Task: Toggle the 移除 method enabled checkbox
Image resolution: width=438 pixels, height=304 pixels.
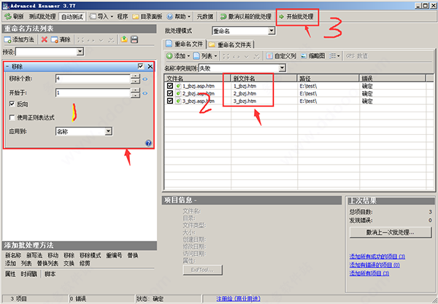Action: point(140,66)
